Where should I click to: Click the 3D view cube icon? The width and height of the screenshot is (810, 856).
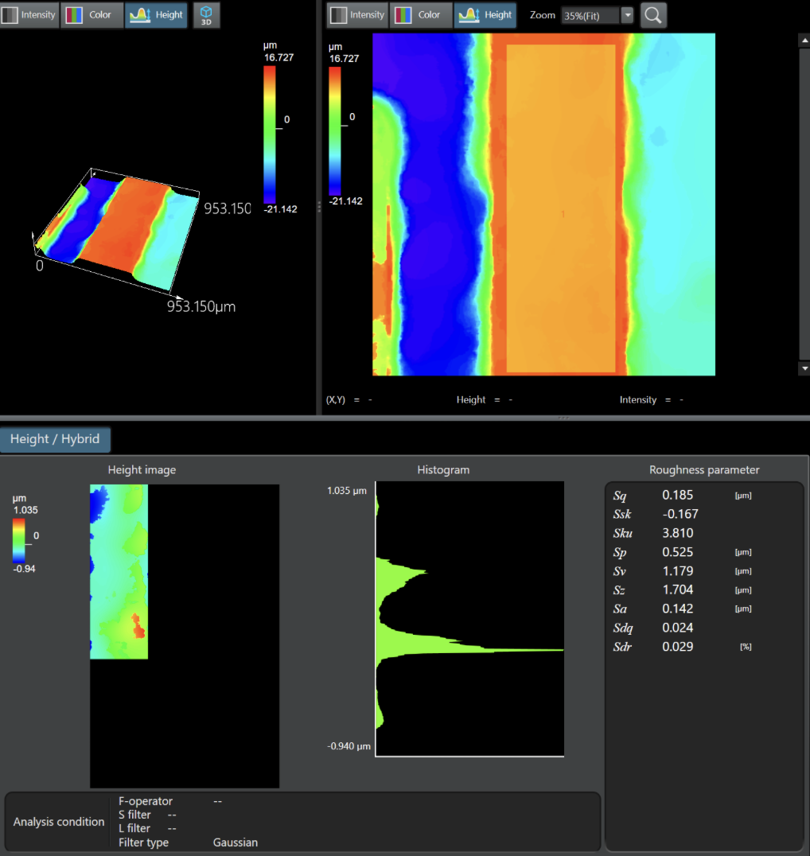[x=206, y=15]
